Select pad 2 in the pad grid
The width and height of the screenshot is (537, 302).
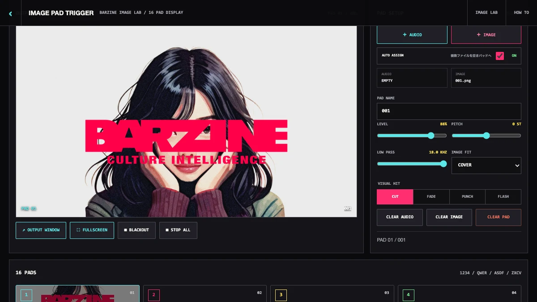click(205, 293)
